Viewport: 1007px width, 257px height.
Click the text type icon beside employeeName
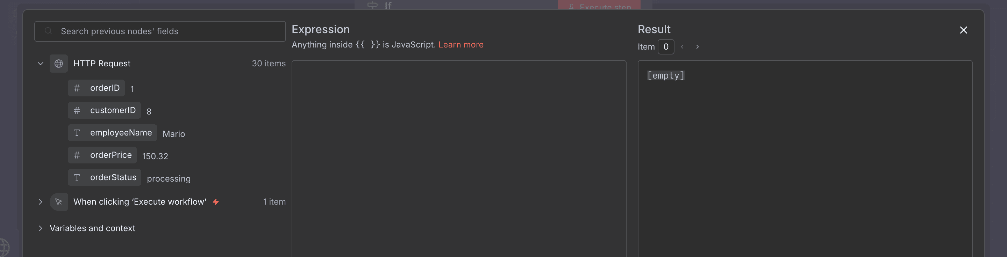[77, 133]
